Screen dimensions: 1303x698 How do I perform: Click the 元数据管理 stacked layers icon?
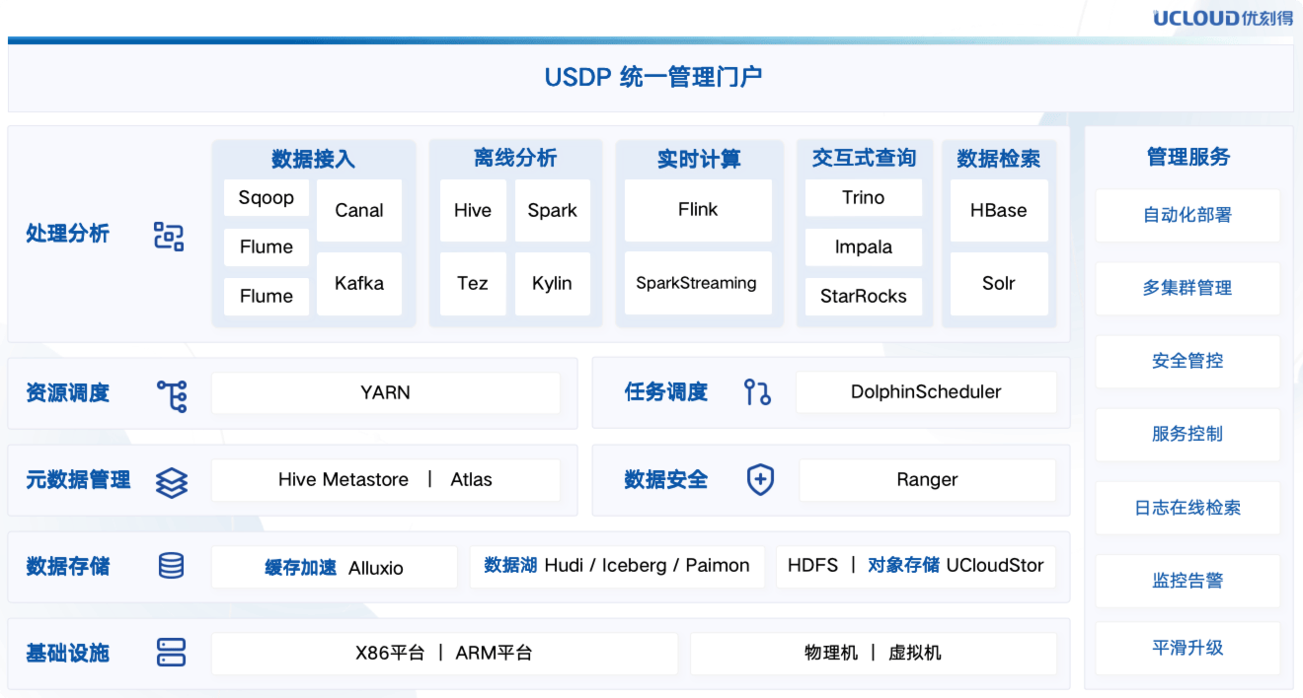point(172,481)
